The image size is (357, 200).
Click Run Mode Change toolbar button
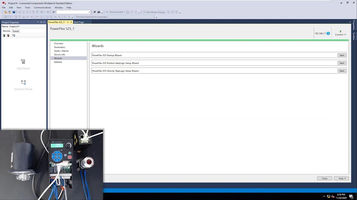pos(154,12)
